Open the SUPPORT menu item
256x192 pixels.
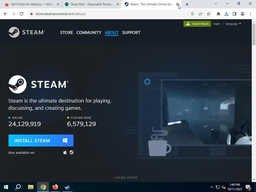pyautogui.click(x=131, y=33)
